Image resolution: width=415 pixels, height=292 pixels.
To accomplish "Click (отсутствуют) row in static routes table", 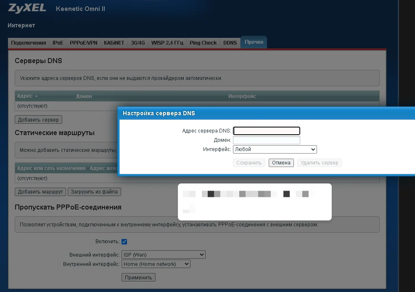I will (x=197, y=178).
